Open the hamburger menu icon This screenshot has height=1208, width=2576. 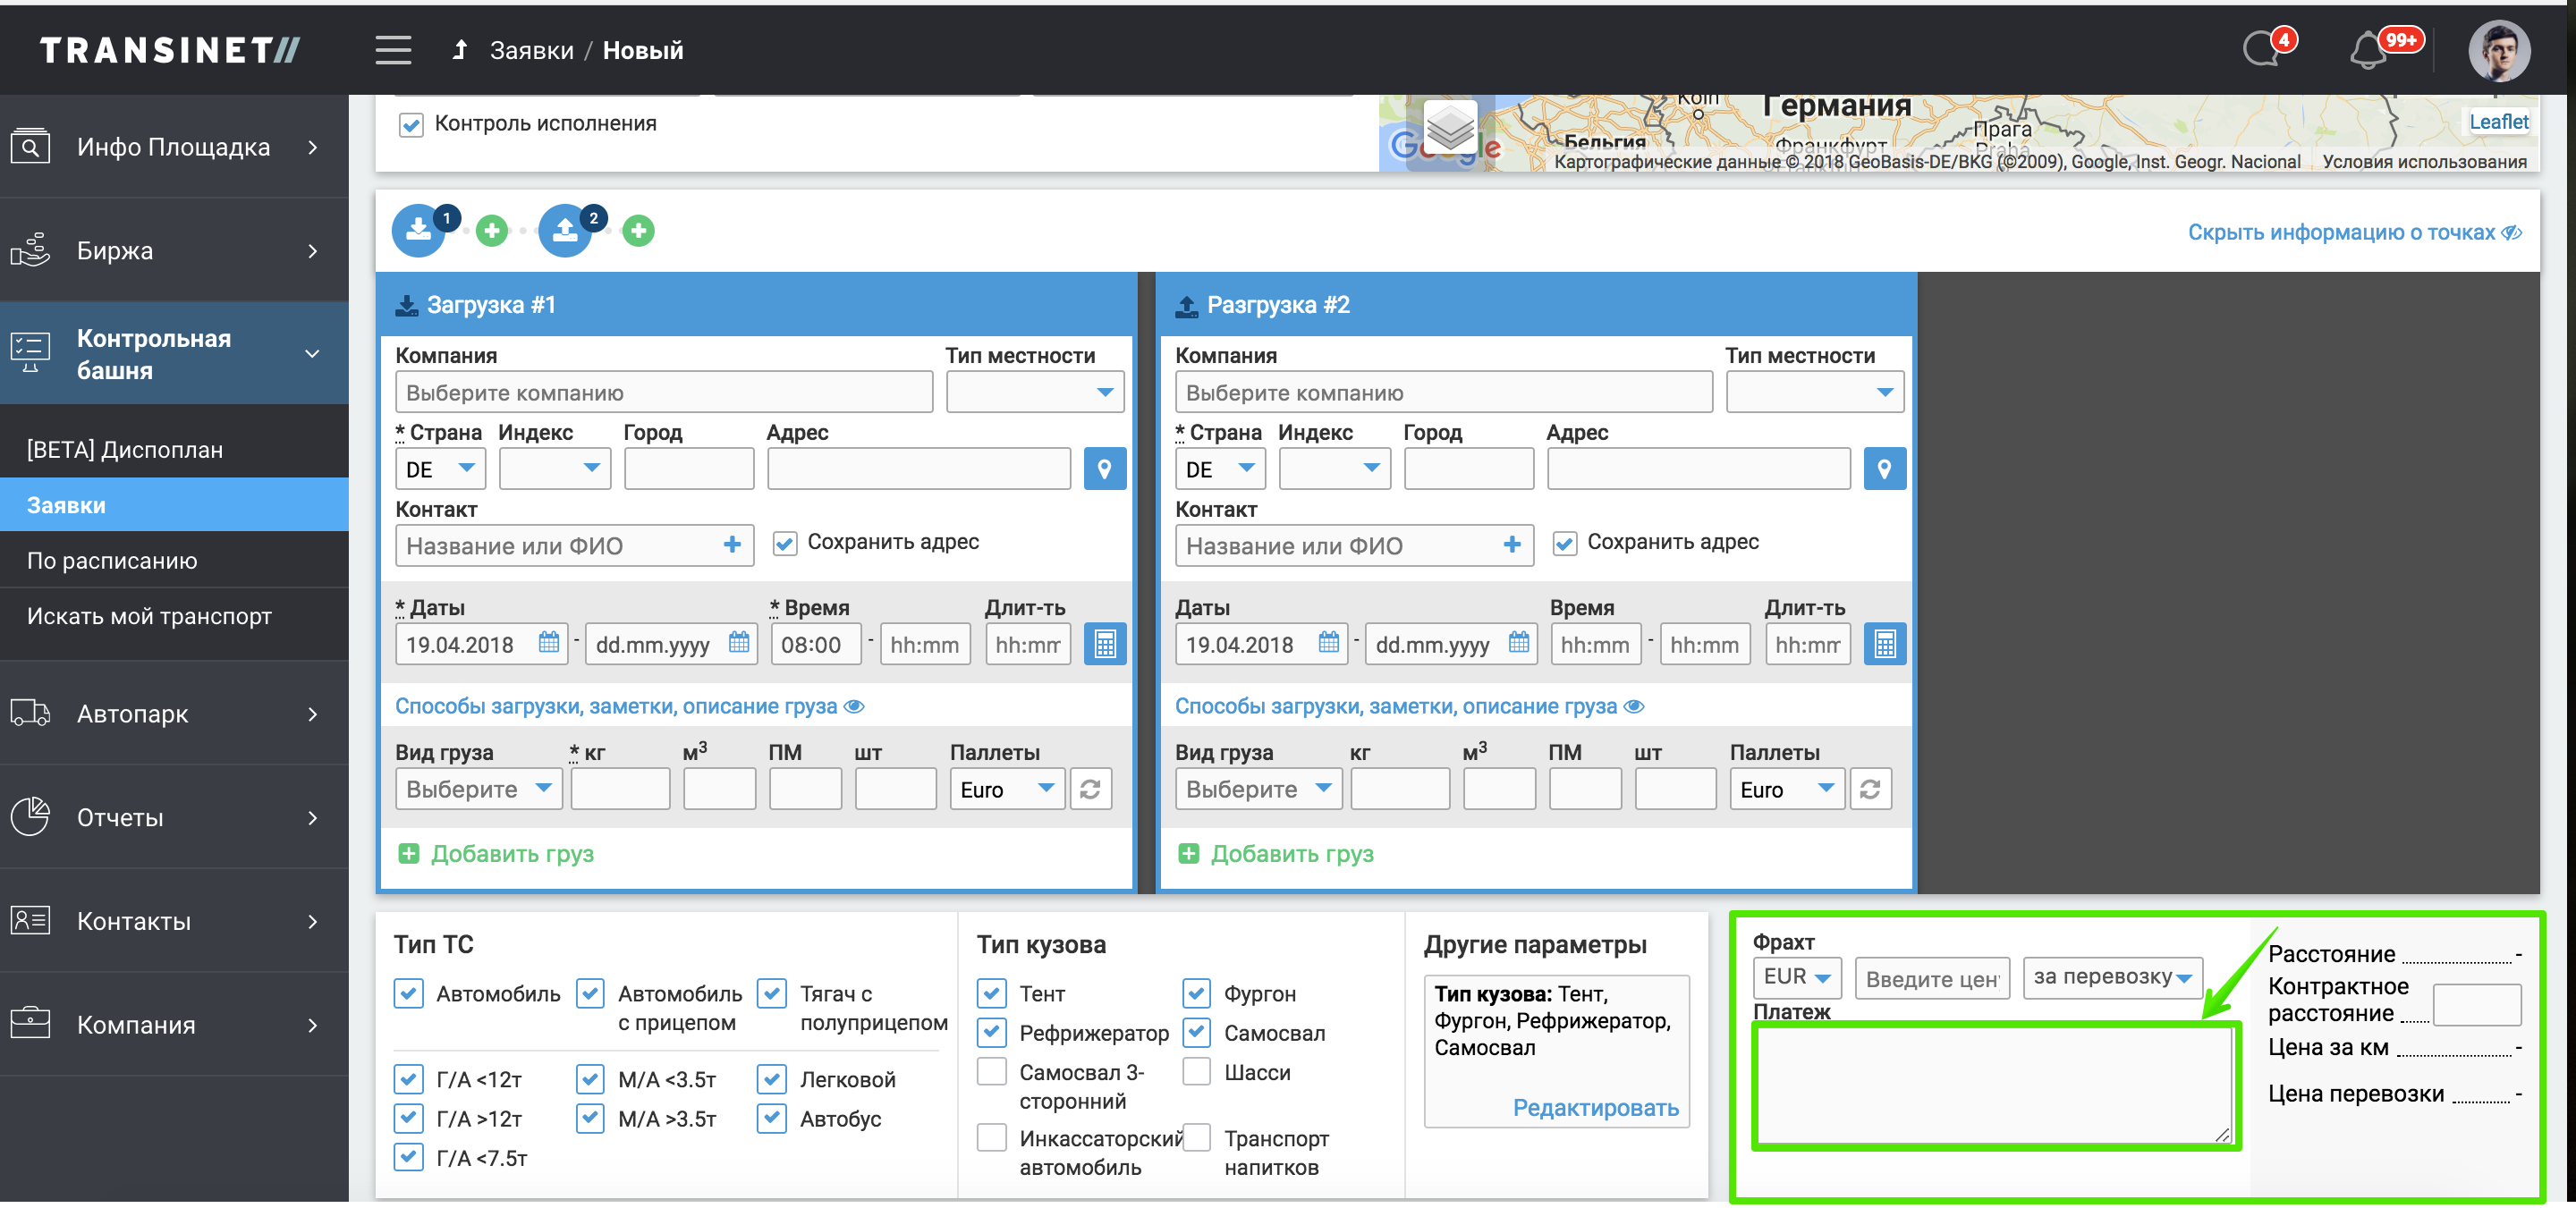[x=393, y=50]
